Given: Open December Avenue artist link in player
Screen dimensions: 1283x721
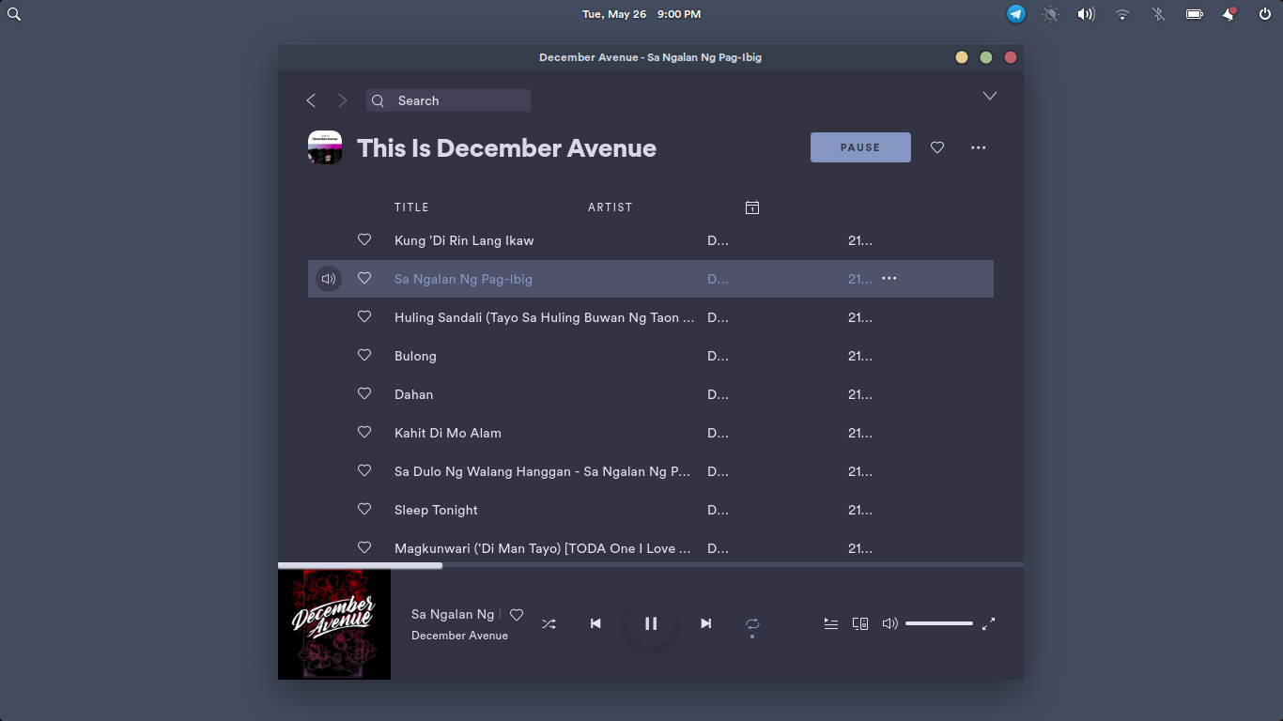Looking at the screenshot, I should pyautogui.click(x=459, y=636).
